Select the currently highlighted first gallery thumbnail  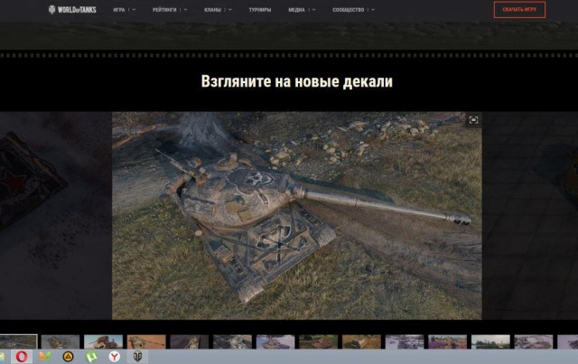tap(18, 341)
